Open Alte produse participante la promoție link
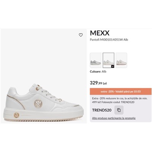Image resolution: width=152 pixels, height=152 pixels. (x=114, y=118)
